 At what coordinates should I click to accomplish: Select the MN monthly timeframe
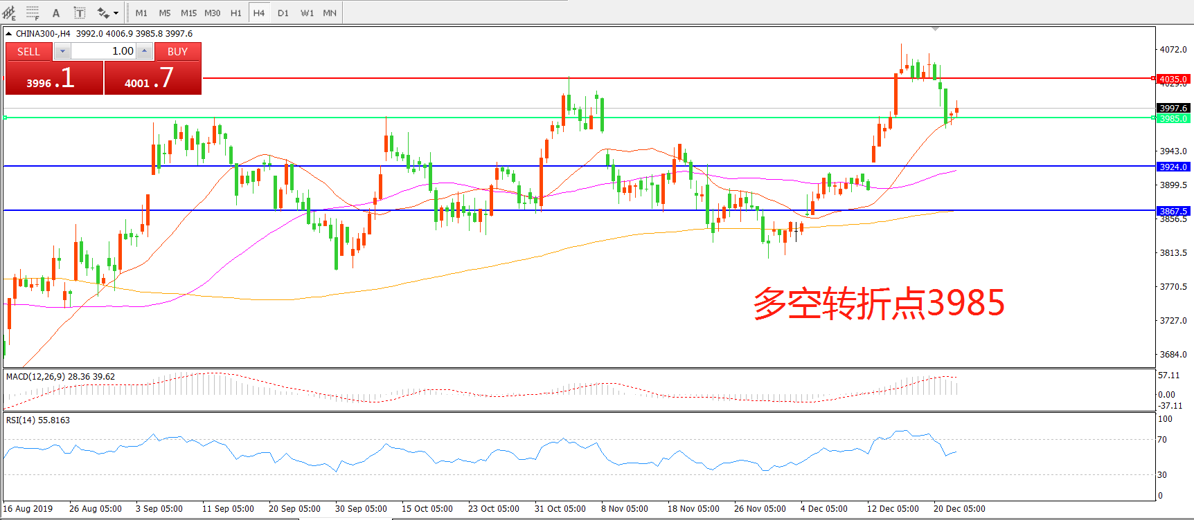[330, 12]
